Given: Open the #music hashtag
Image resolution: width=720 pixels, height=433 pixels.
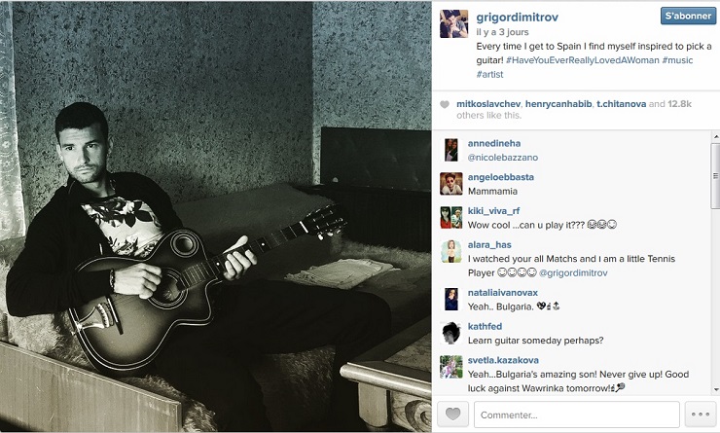Looking at the screenshot, I should pyautogui.click(x=677, y=60).
